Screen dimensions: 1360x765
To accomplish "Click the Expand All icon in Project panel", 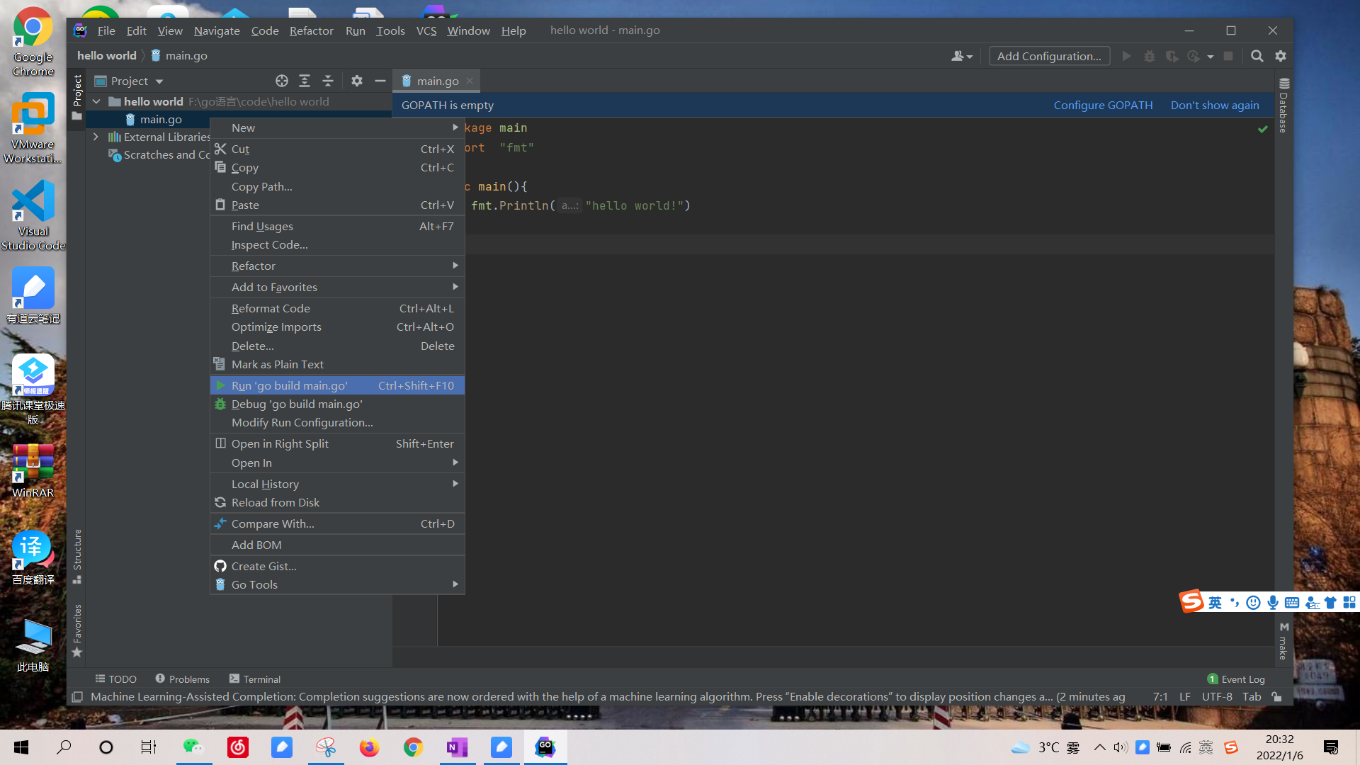I will coord(305,81).
